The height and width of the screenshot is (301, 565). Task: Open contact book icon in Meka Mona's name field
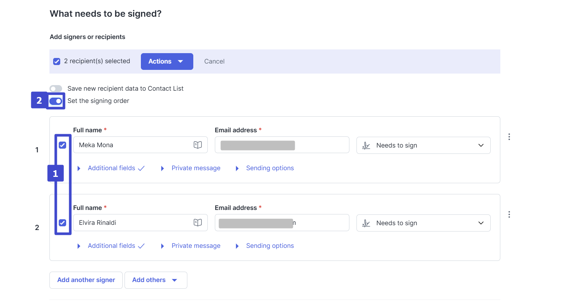pyautogui.click(x=198, y=145)
